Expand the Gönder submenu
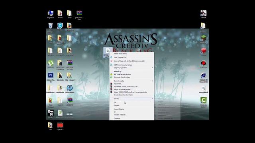This screenshot has width=255, height=143. [131, 99]
